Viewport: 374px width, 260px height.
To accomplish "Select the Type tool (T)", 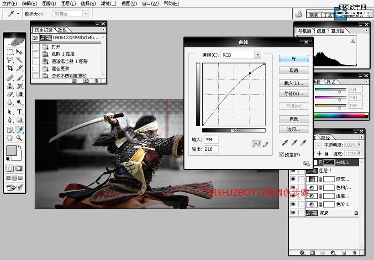I will point(20,112).
